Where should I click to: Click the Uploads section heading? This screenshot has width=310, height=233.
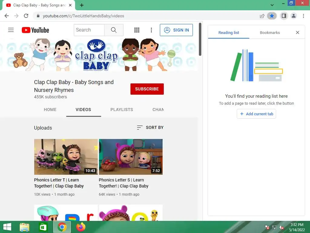[43, 128]
